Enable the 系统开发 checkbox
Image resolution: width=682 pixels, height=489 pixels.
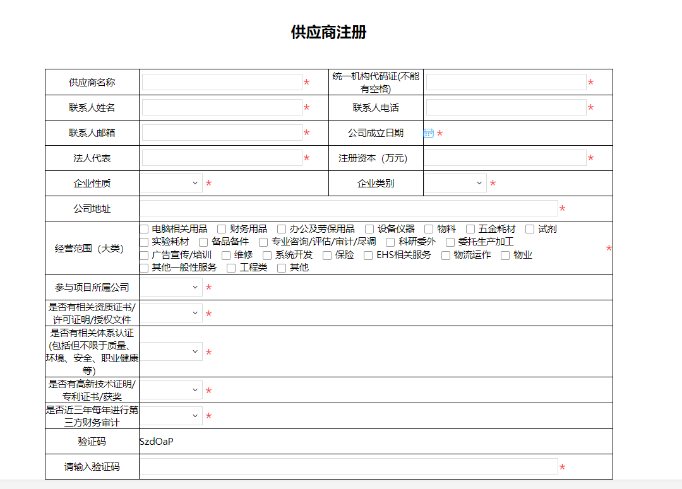pos(267,256)
